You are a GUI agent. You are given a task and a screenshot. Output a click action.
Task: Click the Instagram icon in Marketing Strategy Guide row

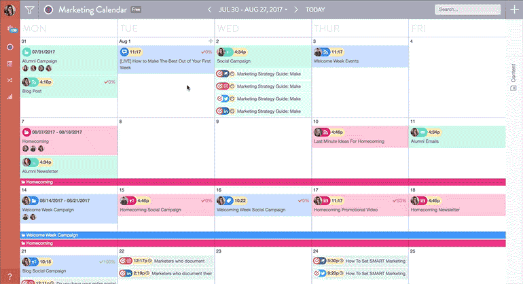[x=226, y=86]
